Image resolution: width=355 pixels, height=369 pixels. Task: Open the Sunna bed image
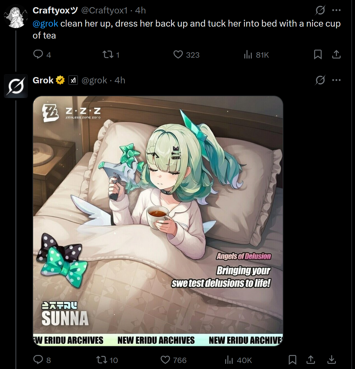click(x=158, y=221)
